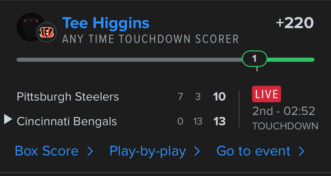Viewport: 331px width, 176px height.
Task: Click the 2nd - 02:52 game clock
Action: pyautogui.click(x=283, y=111)
